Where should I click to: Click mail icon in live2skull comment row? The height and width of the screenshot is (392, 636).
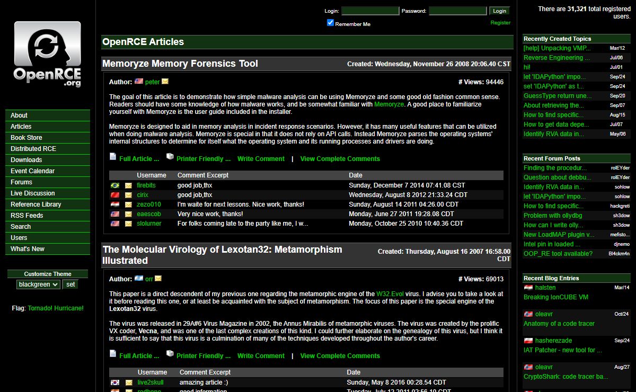click(129, 383)
